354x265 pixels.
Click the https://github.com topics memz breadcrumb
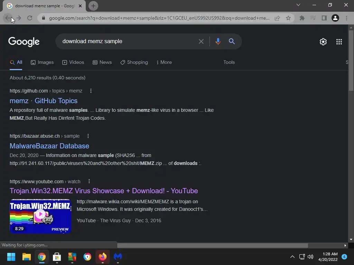[x=46, y=91]
